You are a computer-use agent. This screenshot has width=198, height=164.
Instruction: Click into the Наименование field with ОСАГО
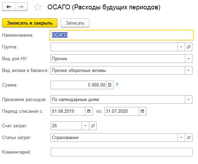coord(121,35)
